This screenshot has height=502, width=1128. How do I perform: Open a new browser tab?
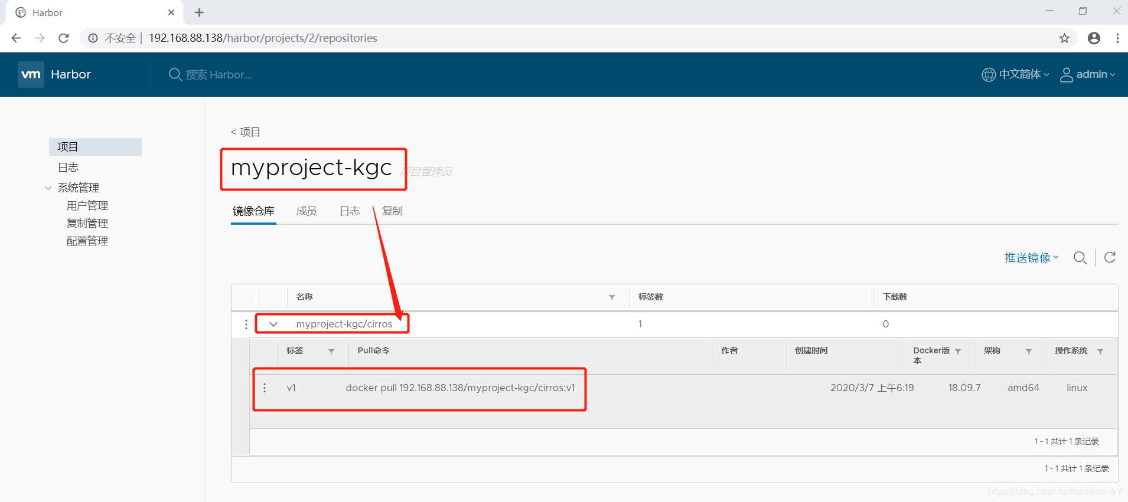click(x=200, y=12)
